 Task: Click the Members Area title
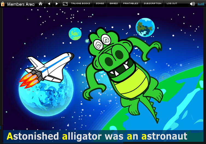[21, 4]
